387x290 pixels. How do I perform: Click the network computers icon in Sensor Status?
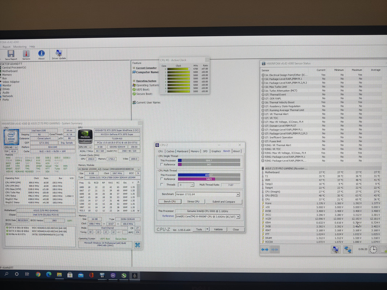348,249
